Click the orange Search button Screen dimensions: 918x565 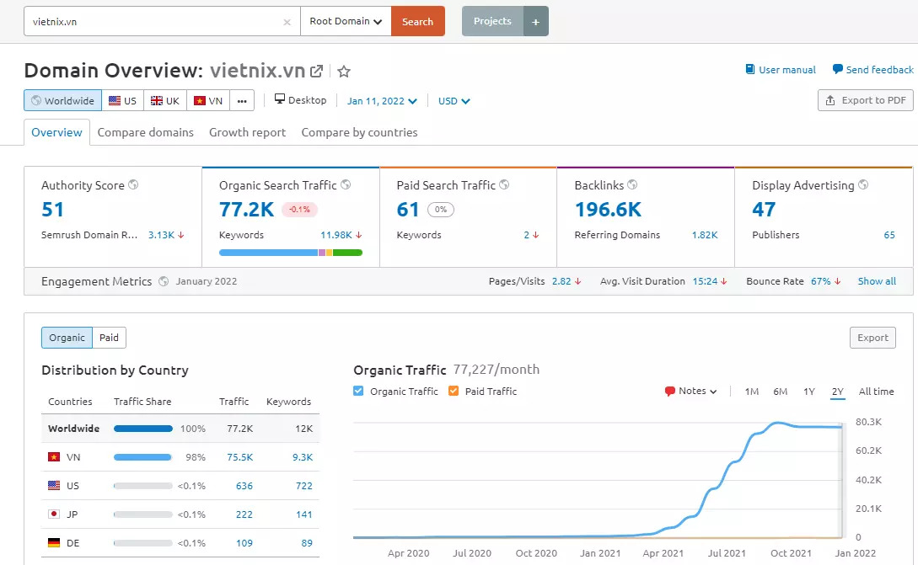[x=418, y=22]
